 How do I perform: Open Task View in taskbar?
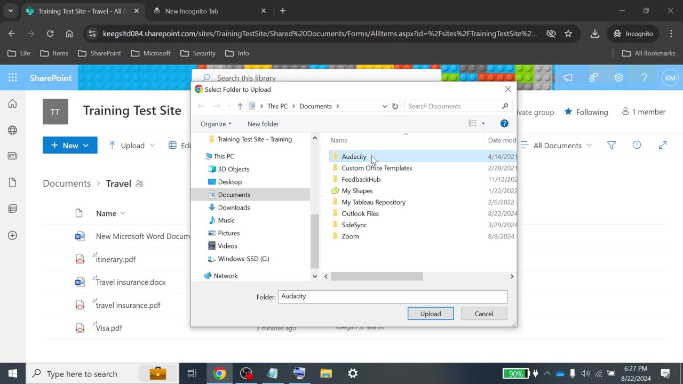coord(192,373)
